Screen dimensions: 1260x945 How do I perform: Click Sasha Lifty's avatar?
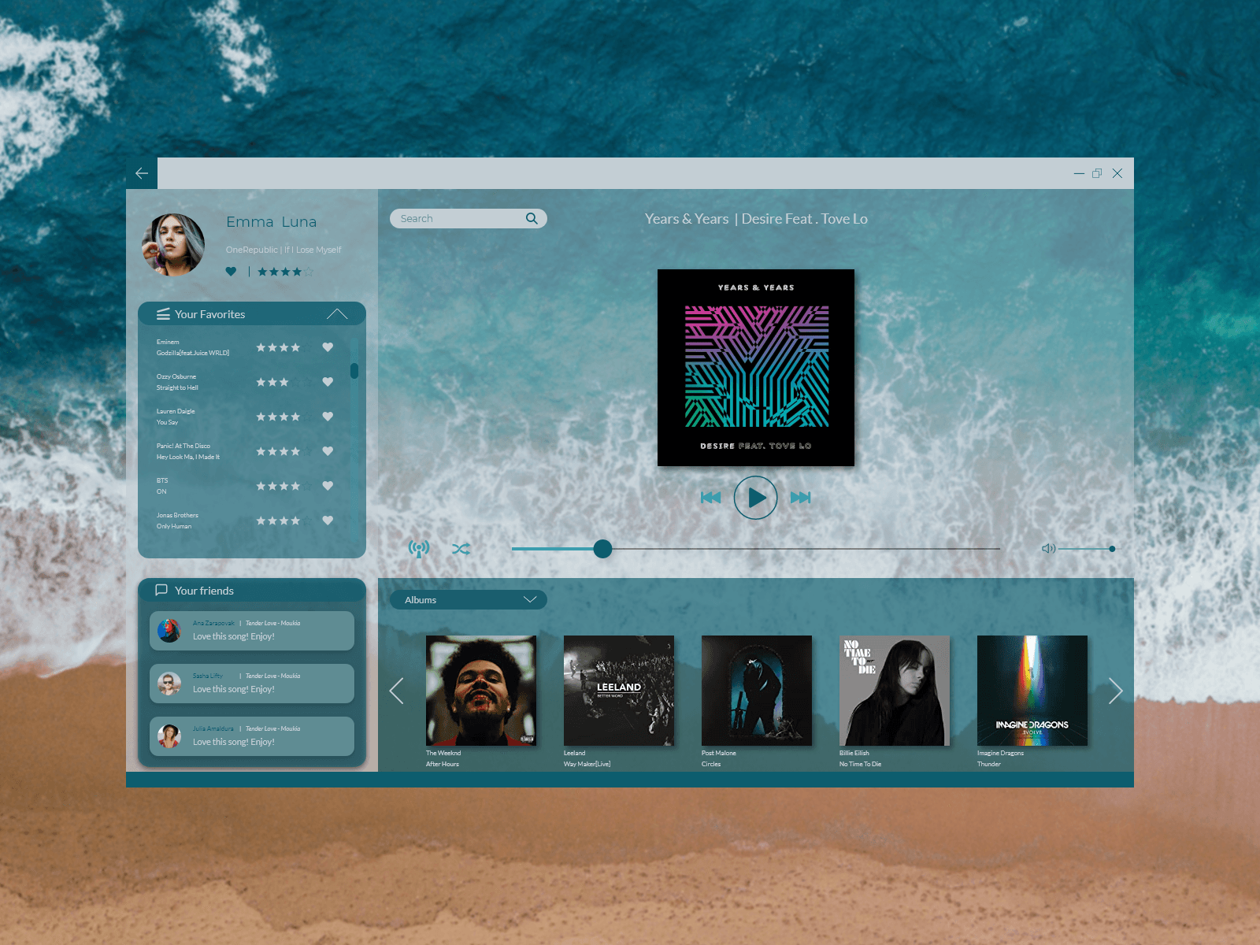169,684
